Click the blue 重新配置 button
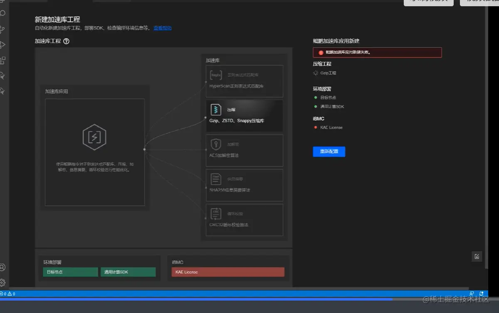Screen dimensions: 499x313 coord(329,152)
